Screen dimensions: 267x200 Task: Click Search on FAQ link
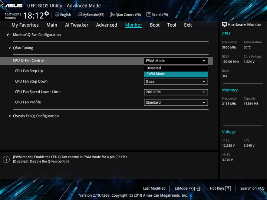252,189
